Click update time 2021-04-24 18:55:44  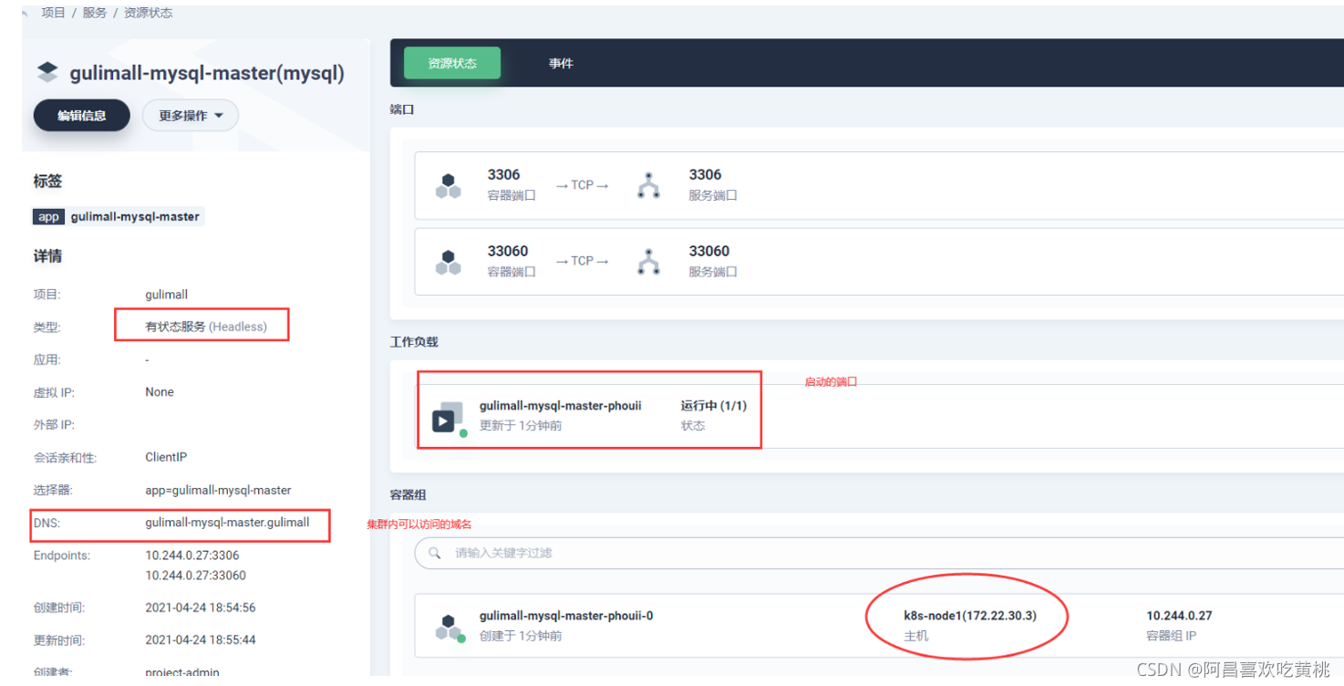tap(201, 640)
